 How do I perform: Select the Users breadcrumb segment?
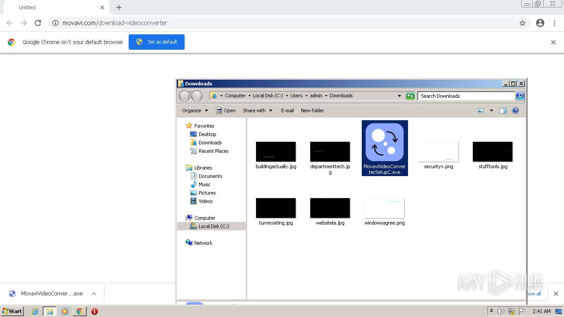296,96
